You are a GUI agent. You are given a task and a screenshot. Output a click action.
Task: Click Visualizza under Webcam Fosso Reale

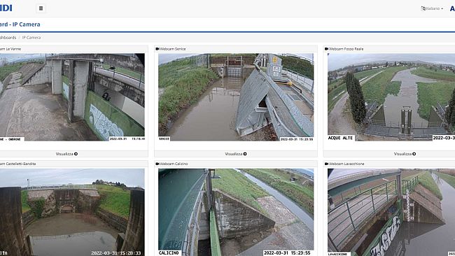[405, 154]
